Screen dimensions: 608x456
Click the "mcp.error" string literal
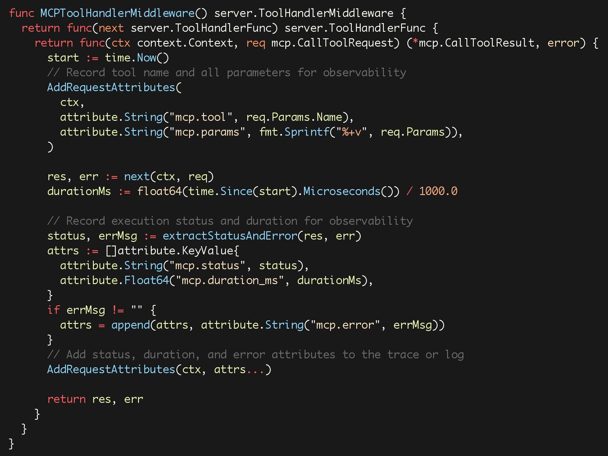[345, 325]
